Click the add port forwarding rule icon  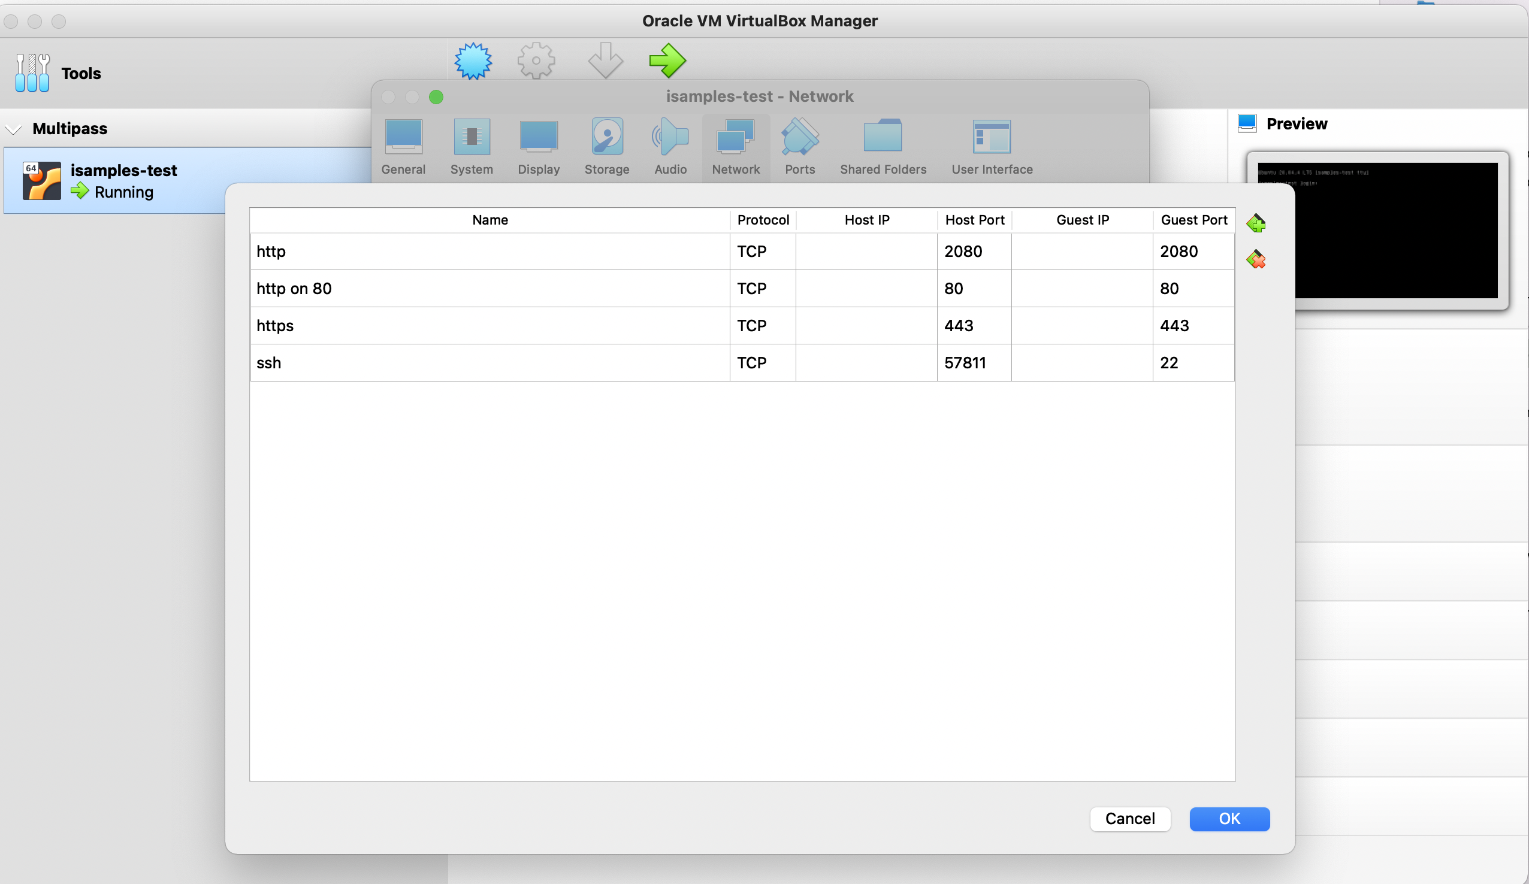coord(1255,223)
